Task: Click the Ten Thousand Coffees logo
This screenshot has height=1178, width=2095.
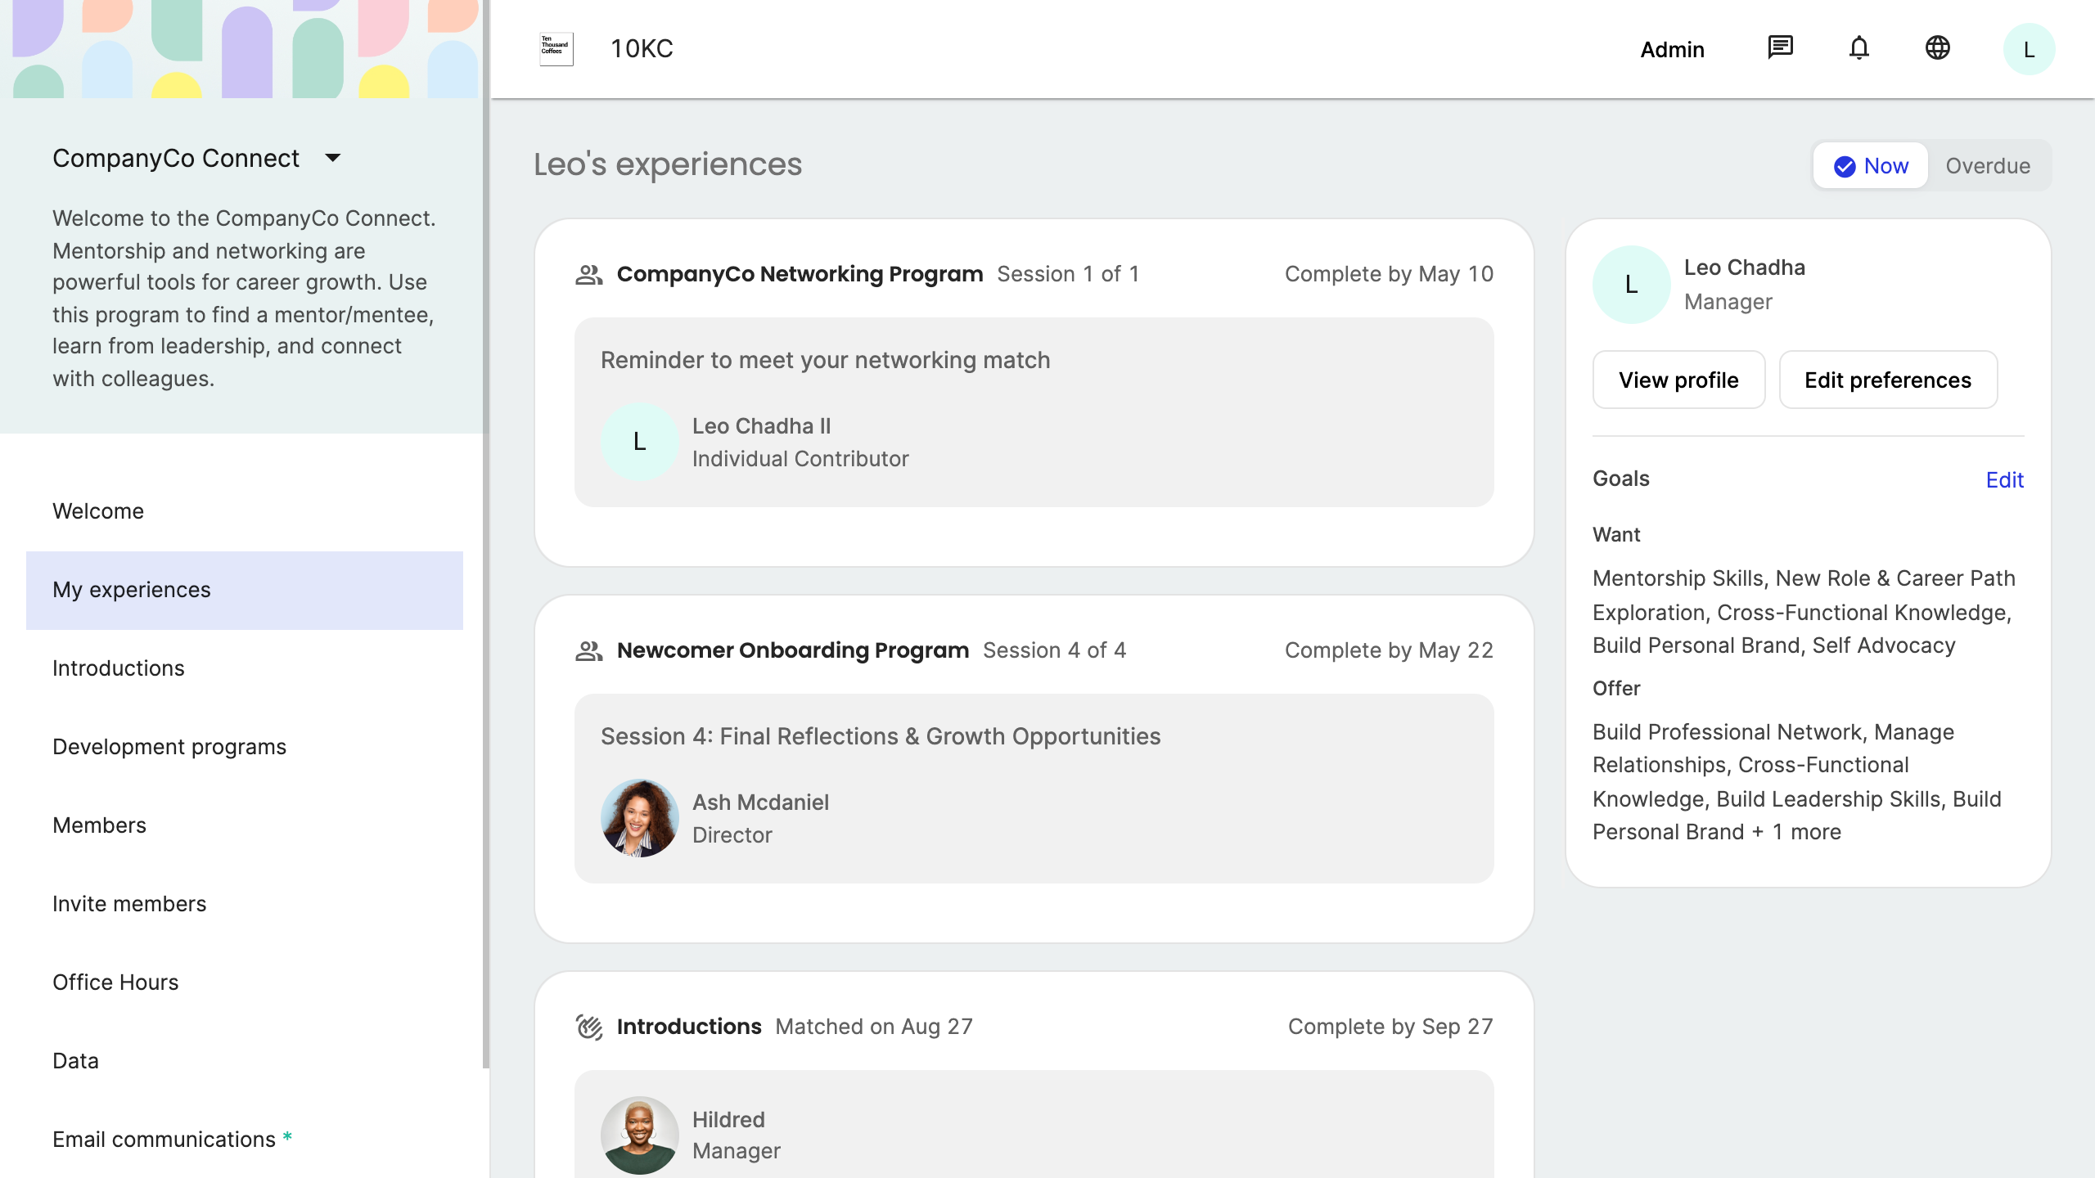Action: coord(556,49)
